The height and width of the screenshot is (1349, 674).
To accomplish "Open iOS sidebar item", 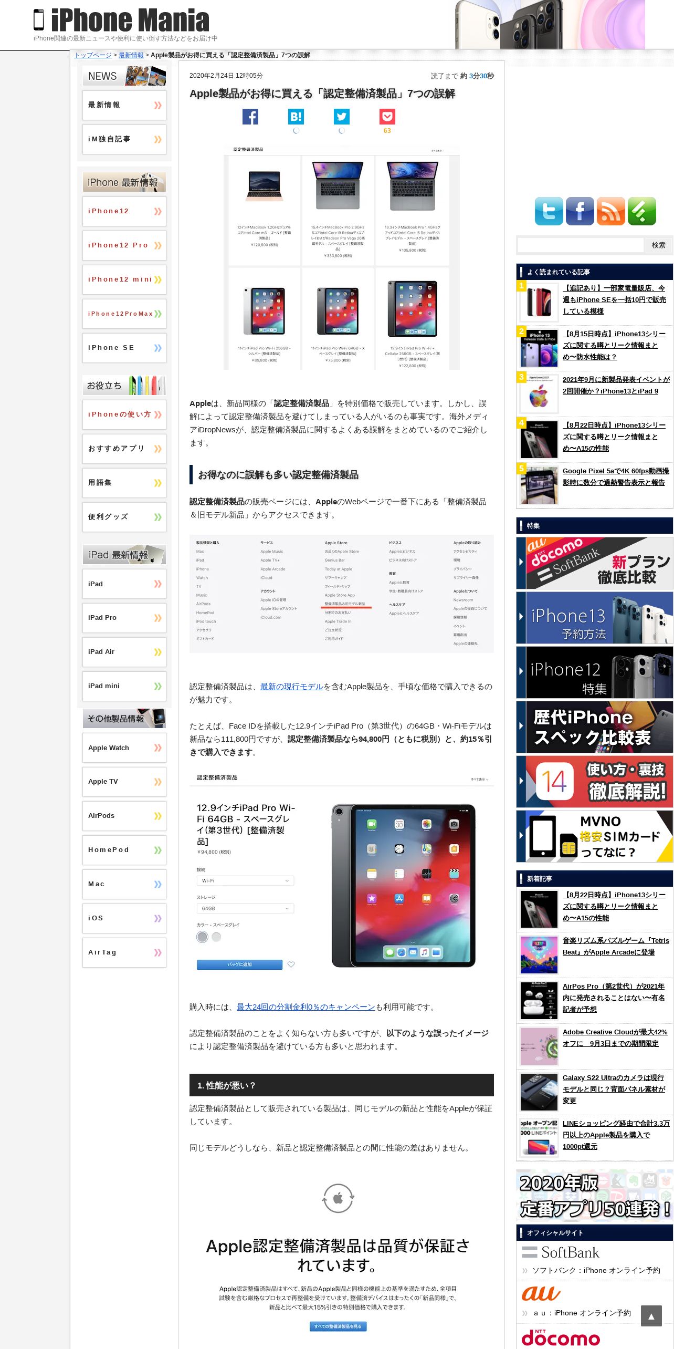I will click(x=124, y=918).
